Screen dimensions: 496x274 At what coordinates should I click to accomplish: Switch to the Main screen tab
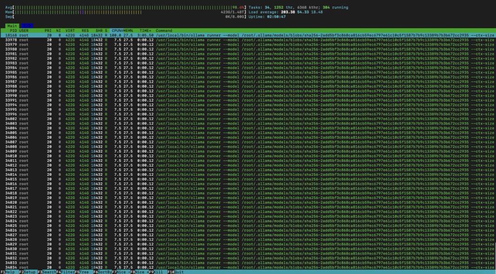pyautogui.click(x=12, y=26)
